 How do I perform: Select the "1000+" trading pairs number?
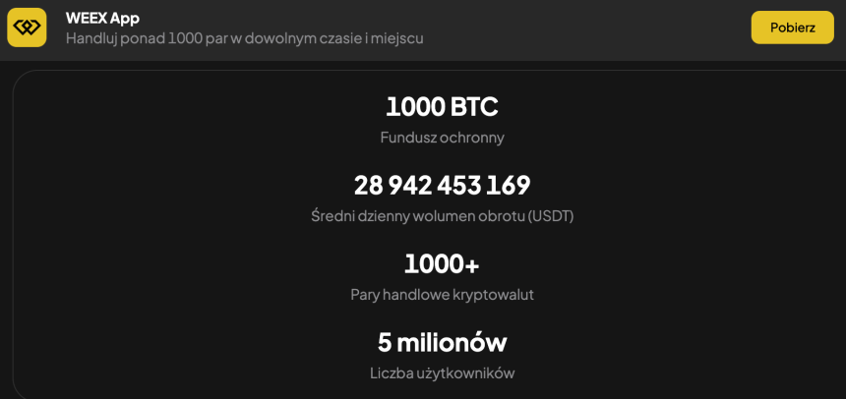[x=442, y=263]
